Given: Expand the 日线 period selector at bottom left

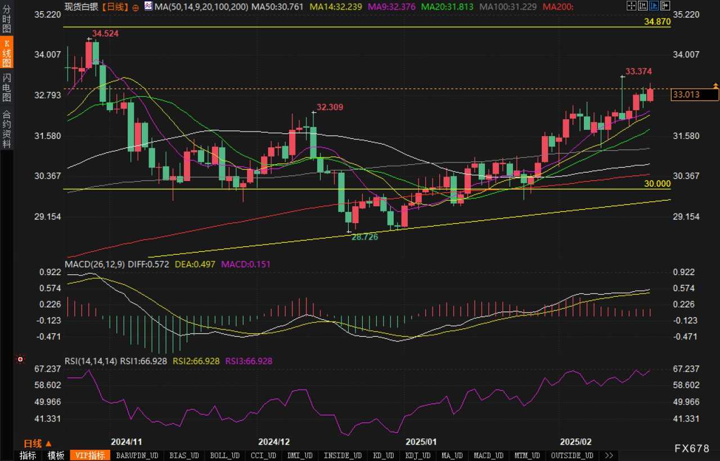Looking at the screenshot, I should [x=38, y=443].
